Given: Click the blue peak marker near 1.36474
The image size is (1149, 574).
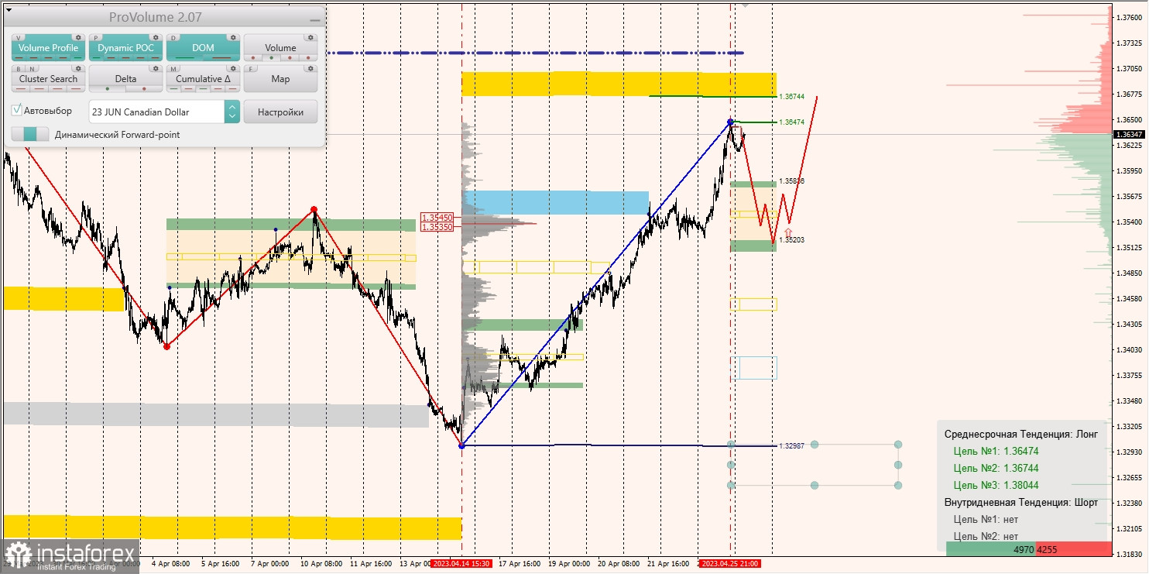Looking at the screenshot, I should [x=730, y=122].
